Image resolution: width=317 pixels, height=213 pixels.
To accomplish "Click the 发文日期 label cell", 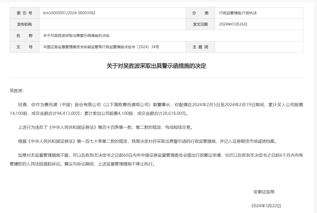I will coord(200,24).
